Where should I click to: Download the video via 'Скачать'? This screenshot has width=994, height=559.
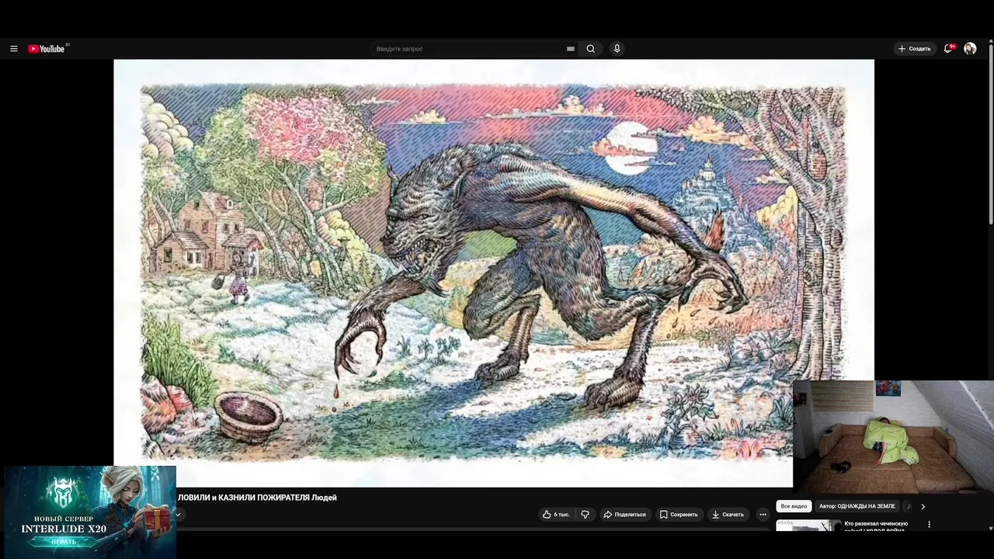click(x=728, y=515)
